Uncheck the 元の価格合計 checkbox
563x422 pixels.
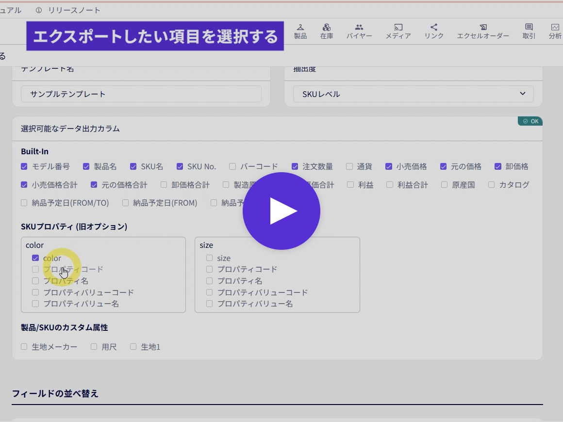click(x=94, y=185)
